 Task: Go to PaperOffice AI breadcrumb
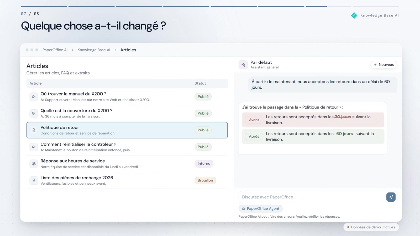pyautogui.click(x=55, y=50)
